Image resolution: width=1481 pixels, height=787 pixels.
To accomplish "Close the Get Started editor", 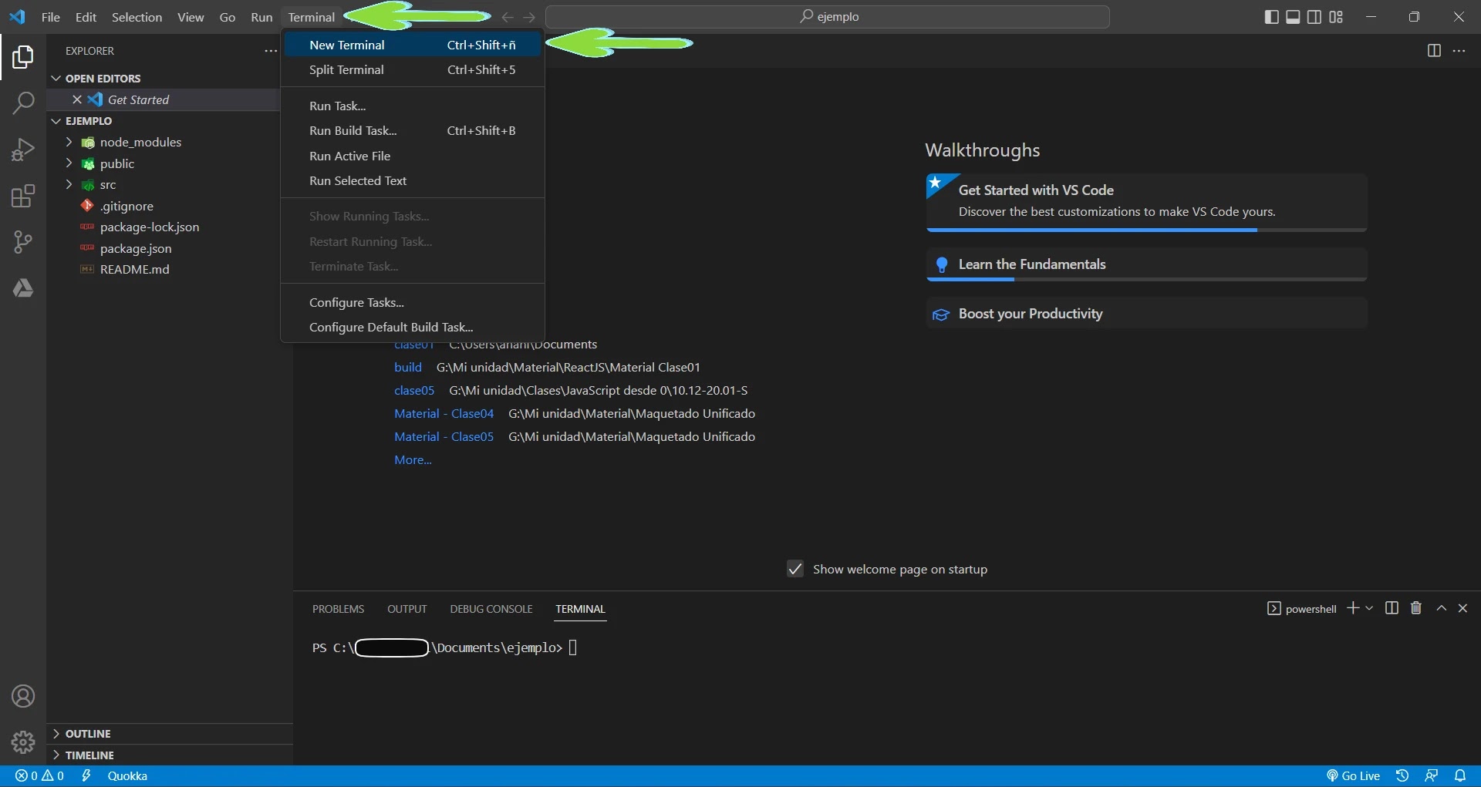I will click(76, 99).
